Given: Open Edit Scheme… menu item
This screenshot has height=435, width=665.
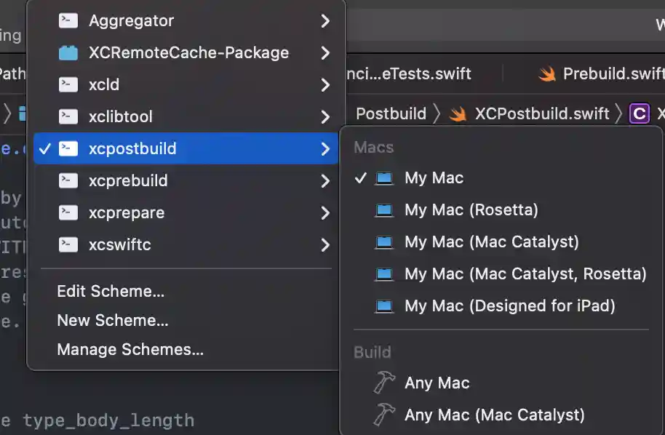Looking at the screenshot, I should point(111,292).
